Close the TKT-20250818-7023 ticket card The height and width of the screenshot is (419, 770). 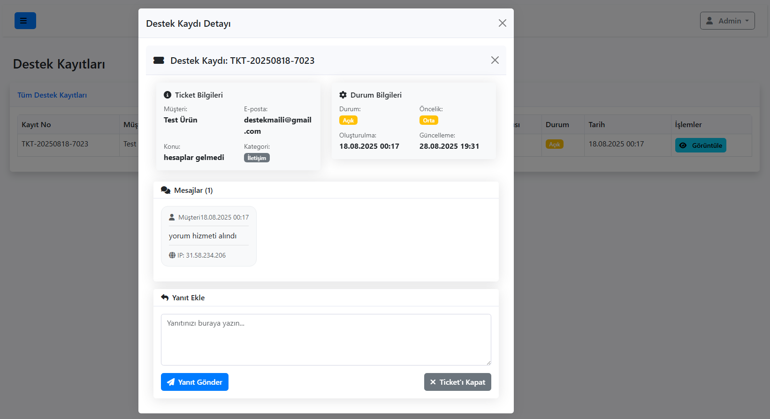pyautogui.click(x=495, y=60)
